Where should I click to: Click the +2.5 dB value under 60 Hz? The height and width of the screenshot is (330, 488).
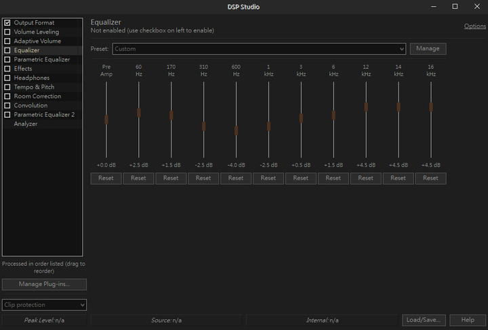139,165
